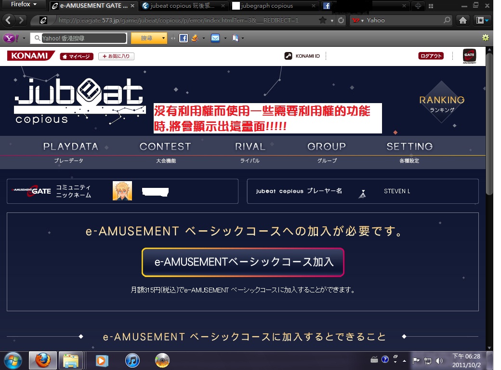This screenshot has width=501, height=370.
Task: Go forward with the browser forward arrow
Action: (21, 20)
